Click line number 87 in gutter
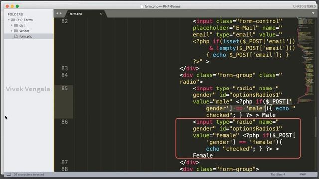 [64, 162]
